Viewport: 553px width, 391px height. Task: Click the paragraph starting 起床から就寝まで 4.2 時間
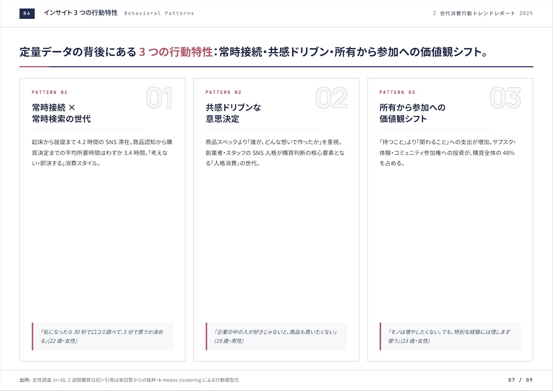pos(102,153)
